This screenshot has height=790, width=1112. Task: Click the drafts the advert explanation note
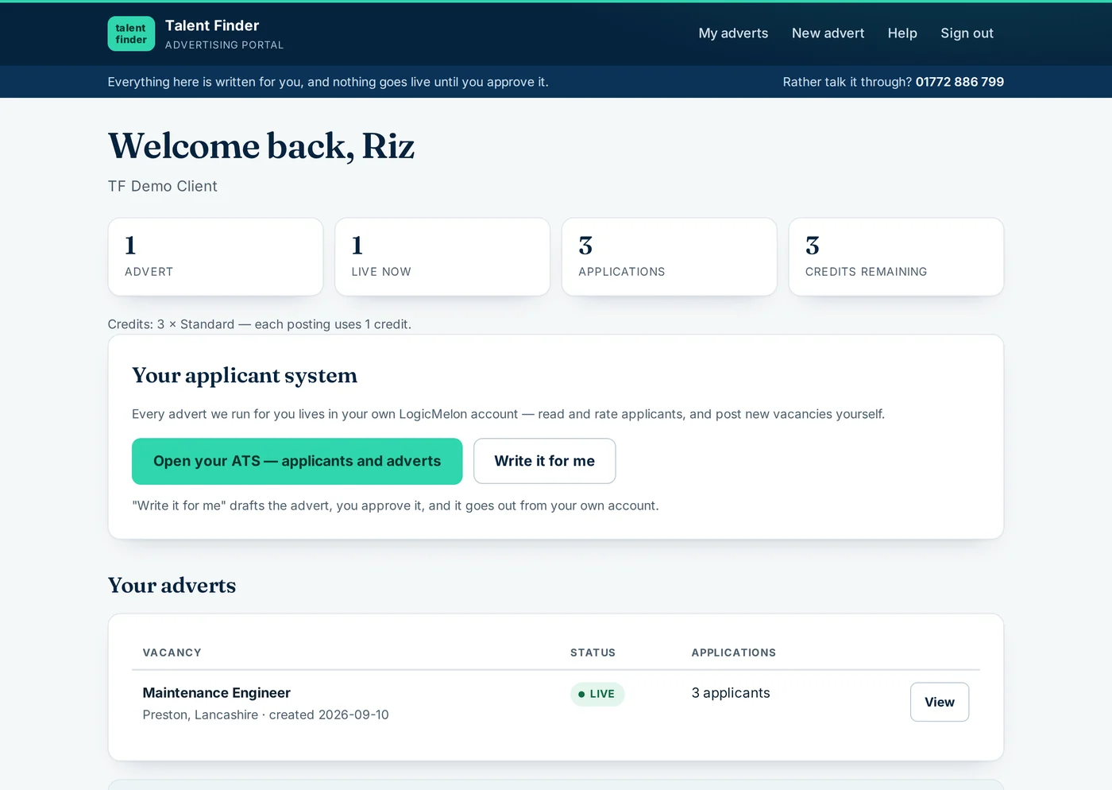pos(396,505)
